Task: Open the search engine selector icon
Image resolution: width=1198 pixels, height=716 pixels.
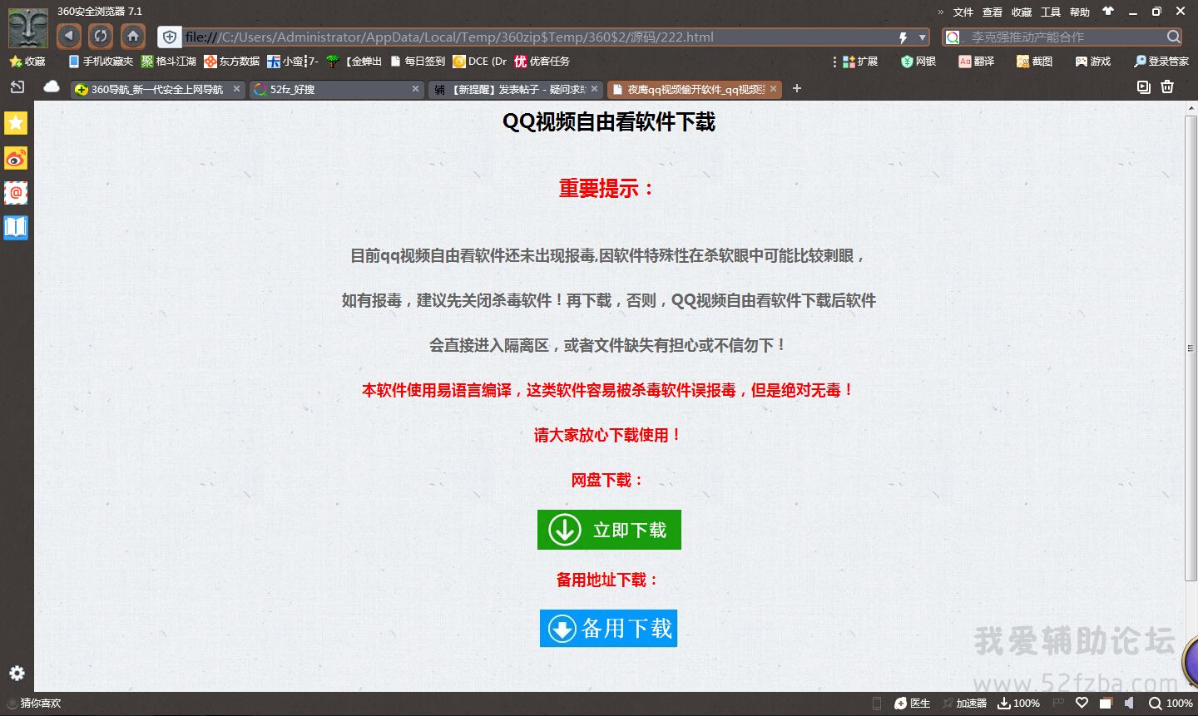Action: click(953, 37)
